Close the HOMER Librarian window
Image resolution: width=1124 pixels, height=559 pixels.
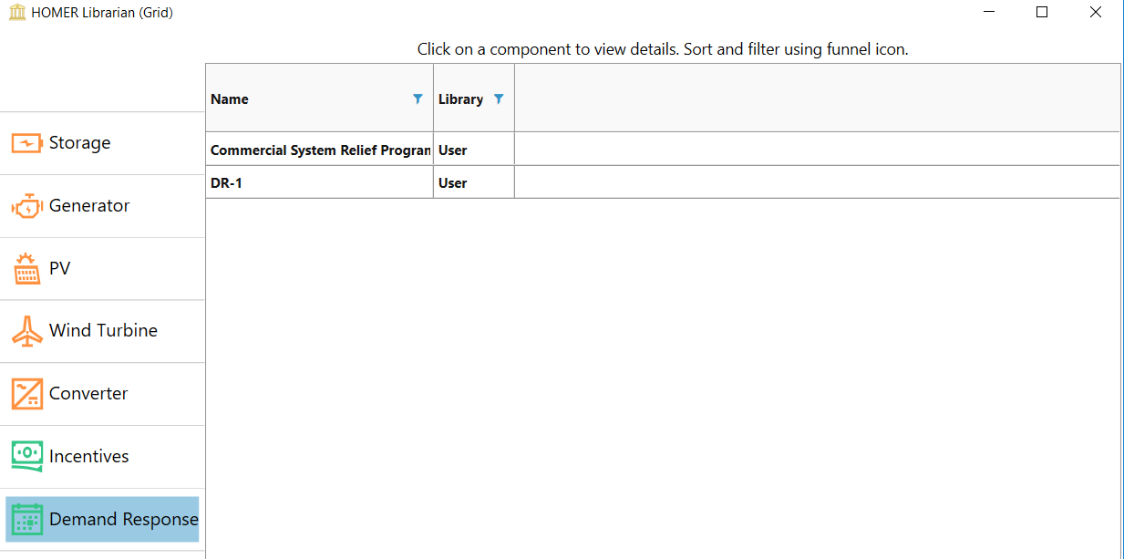[x=1096, y=13]
